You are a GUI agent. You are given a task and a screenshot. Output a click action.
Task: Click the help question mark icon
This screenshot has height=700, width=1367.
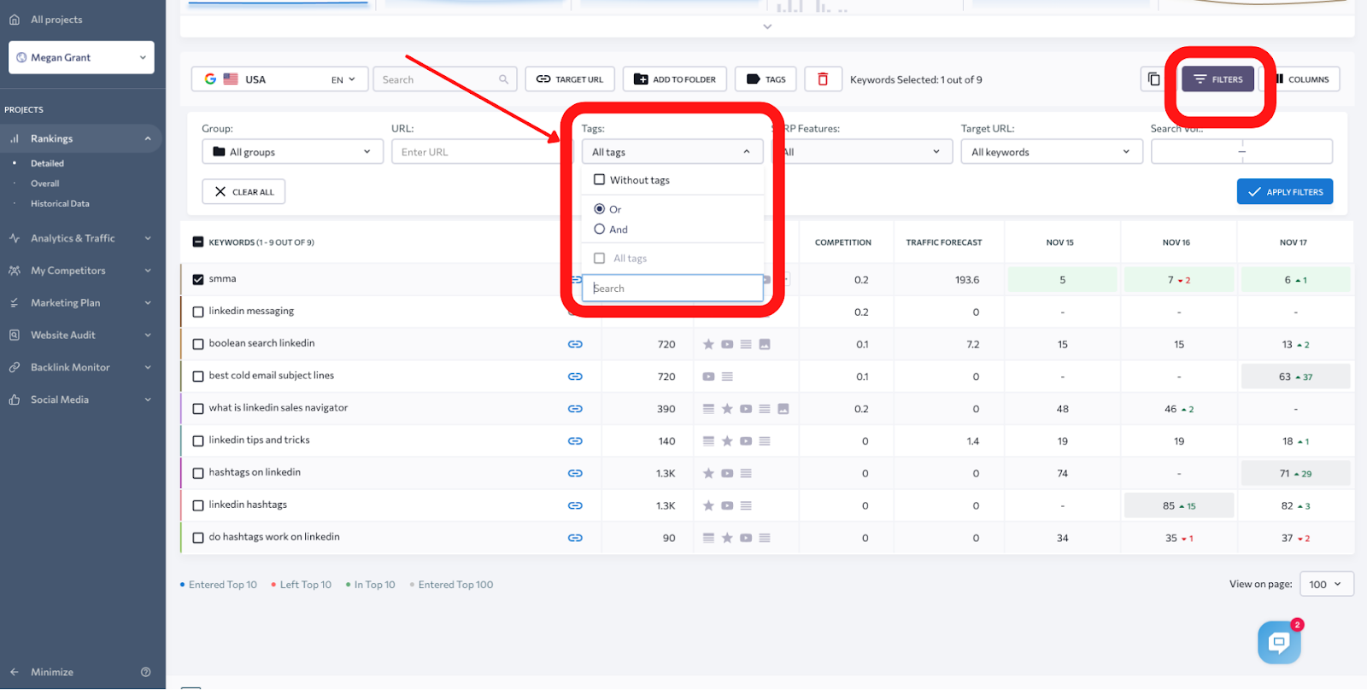(145, 673)
